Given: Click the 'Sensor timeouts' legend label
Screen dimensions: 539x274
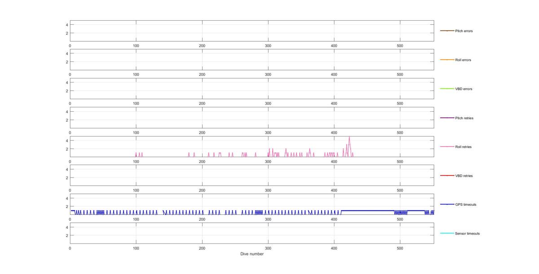Looking at the screenshot, I should (x=467, y=234).
